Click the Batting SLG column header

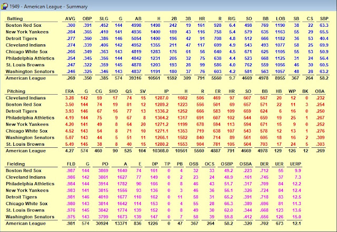(x=104, y=19)
